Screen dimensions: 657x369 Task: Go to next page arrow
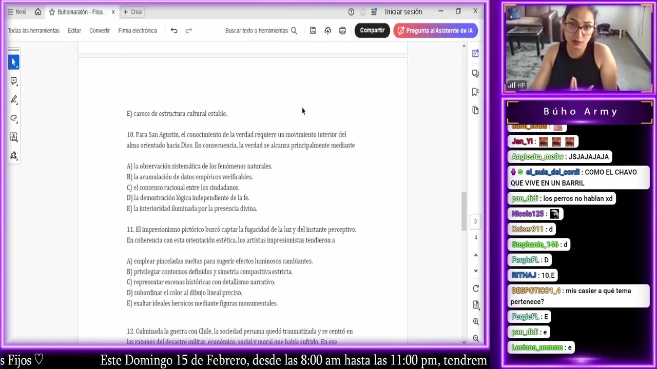(x=475, y=271)
